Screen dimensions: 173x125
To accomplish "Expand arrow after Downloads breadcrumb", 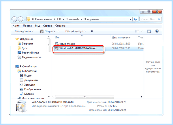I will (x=81, y=19).
